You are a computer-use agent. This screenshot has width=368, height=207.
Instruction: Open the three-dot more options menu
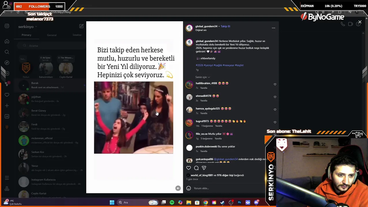pos(273,28)
